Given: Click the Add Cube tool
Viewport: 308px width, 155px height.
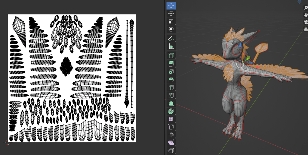Looking at the screenshot, I should point(171,55).
